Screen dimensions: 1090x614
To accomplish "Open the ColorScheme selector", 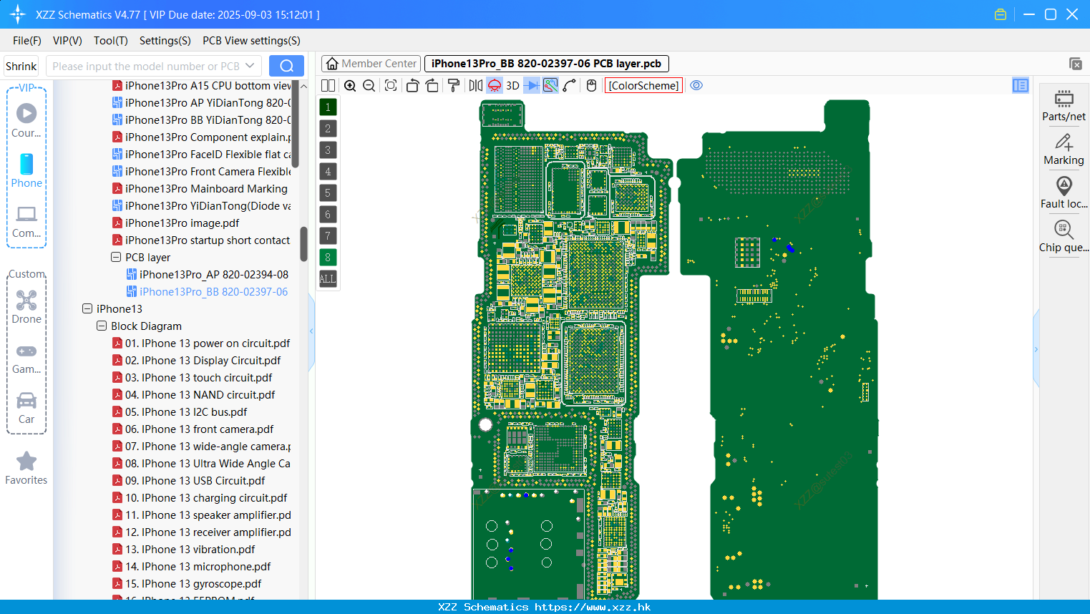I will point(643,85).
